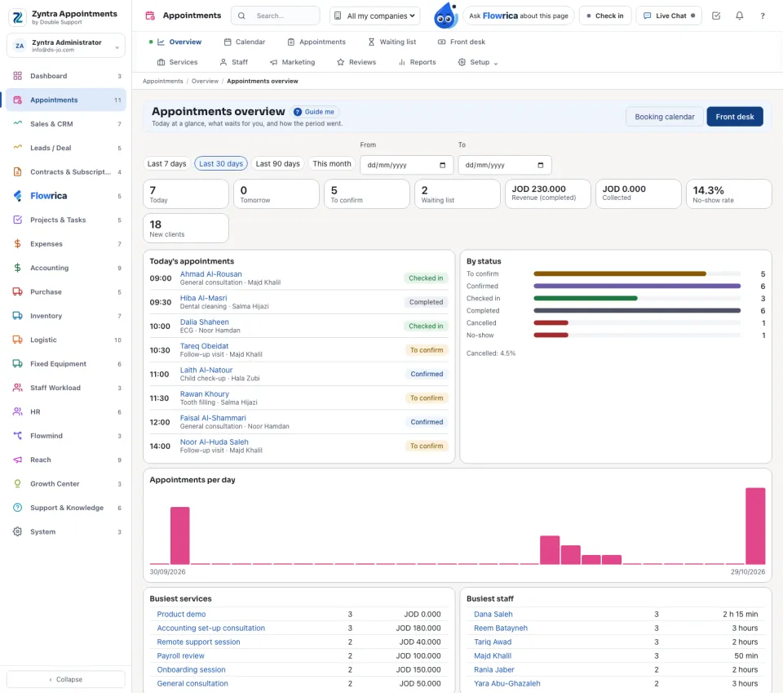Image resolution: width=783 pixels, height=693 pixels.
Task: Open the Reviews tab
Action: tap(356, 63)
